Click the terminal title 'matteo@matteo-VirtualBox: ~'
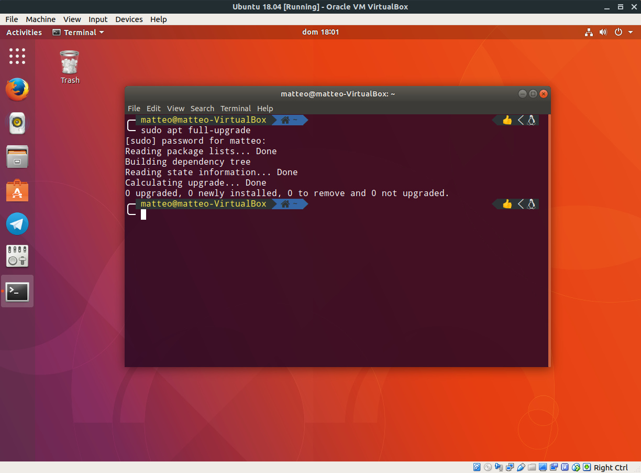Viewport: 641px width, 473px height. [338, 94]
